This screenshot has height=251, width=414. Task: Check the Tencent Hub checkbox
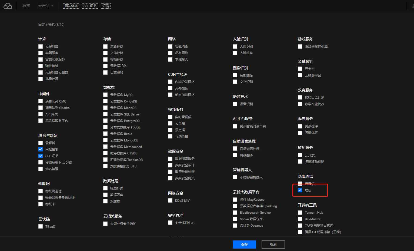tap(300, 213)
